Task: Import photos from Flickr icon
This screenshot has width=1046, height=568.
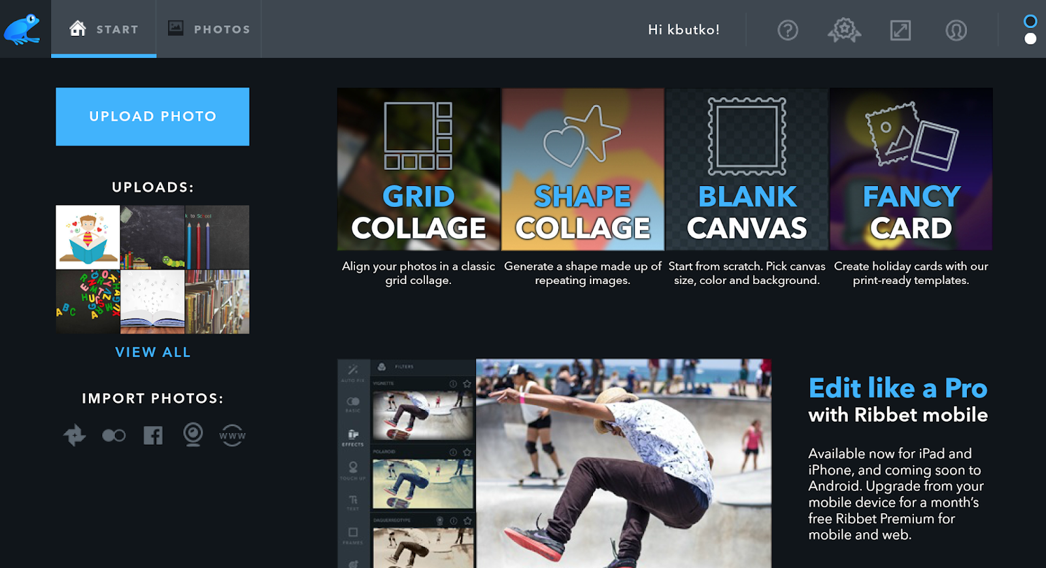Action: tap(114, 435)
